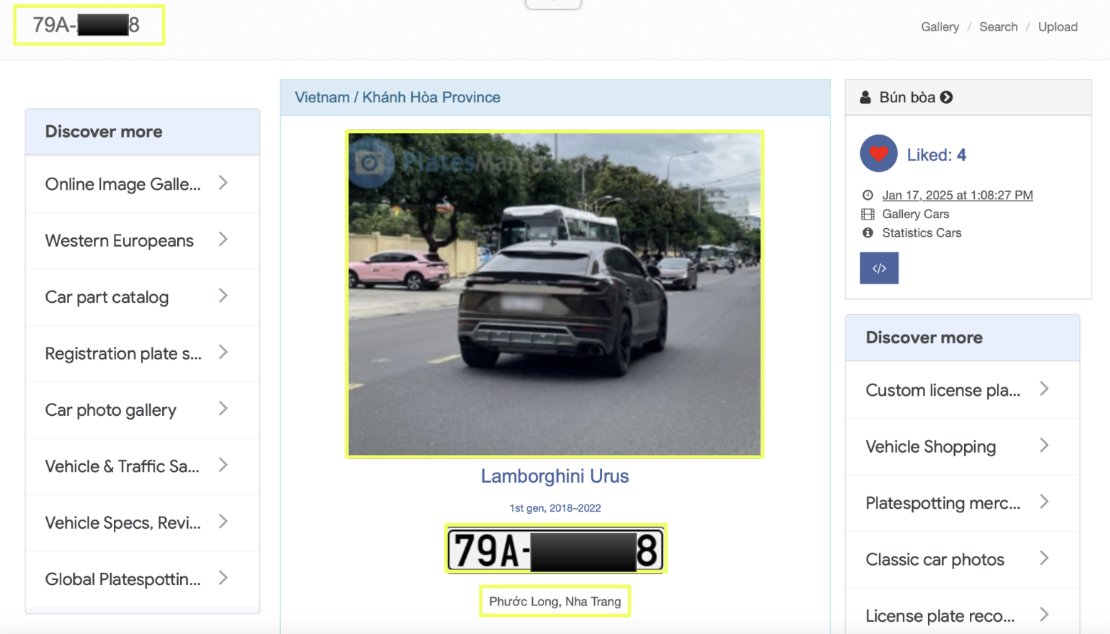Click the film icon beside Gallery Cars
Viewport: 1110px width, 634px height.
[x=867, y=214]
